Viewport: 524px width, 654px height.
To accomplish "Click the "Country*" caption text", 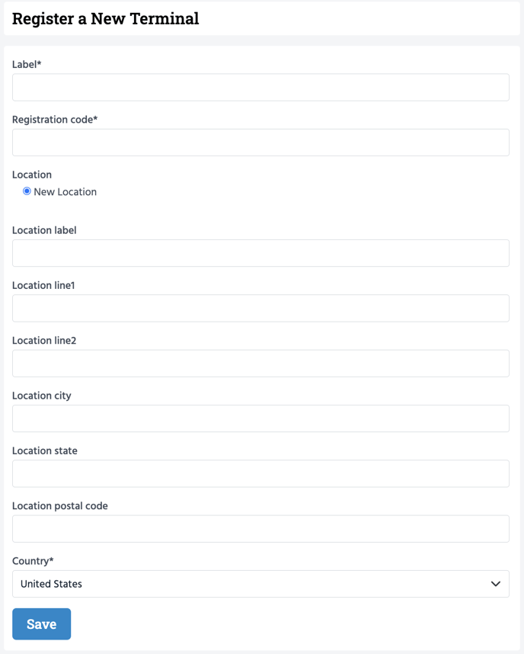I will 33,561.
